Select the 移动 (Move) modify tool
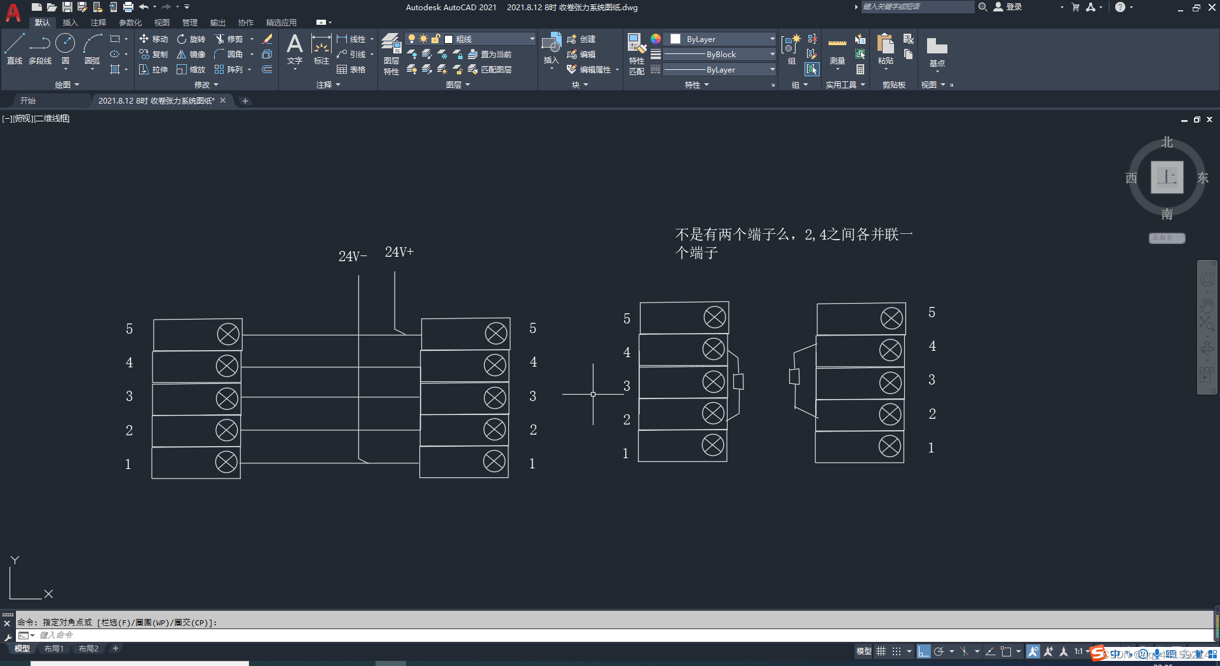Screen dimensions: 1220x666 click(154, 39)
